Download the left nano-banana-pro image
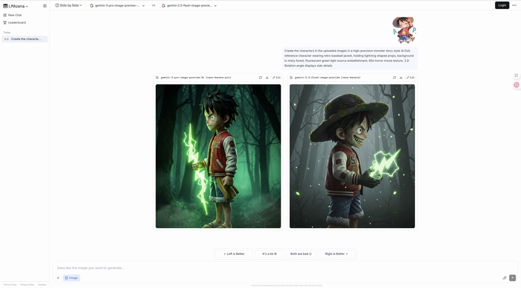 267,78
